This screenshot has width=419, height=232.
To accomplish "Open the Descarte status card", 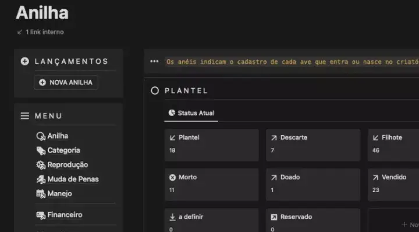I will point(313,144).
